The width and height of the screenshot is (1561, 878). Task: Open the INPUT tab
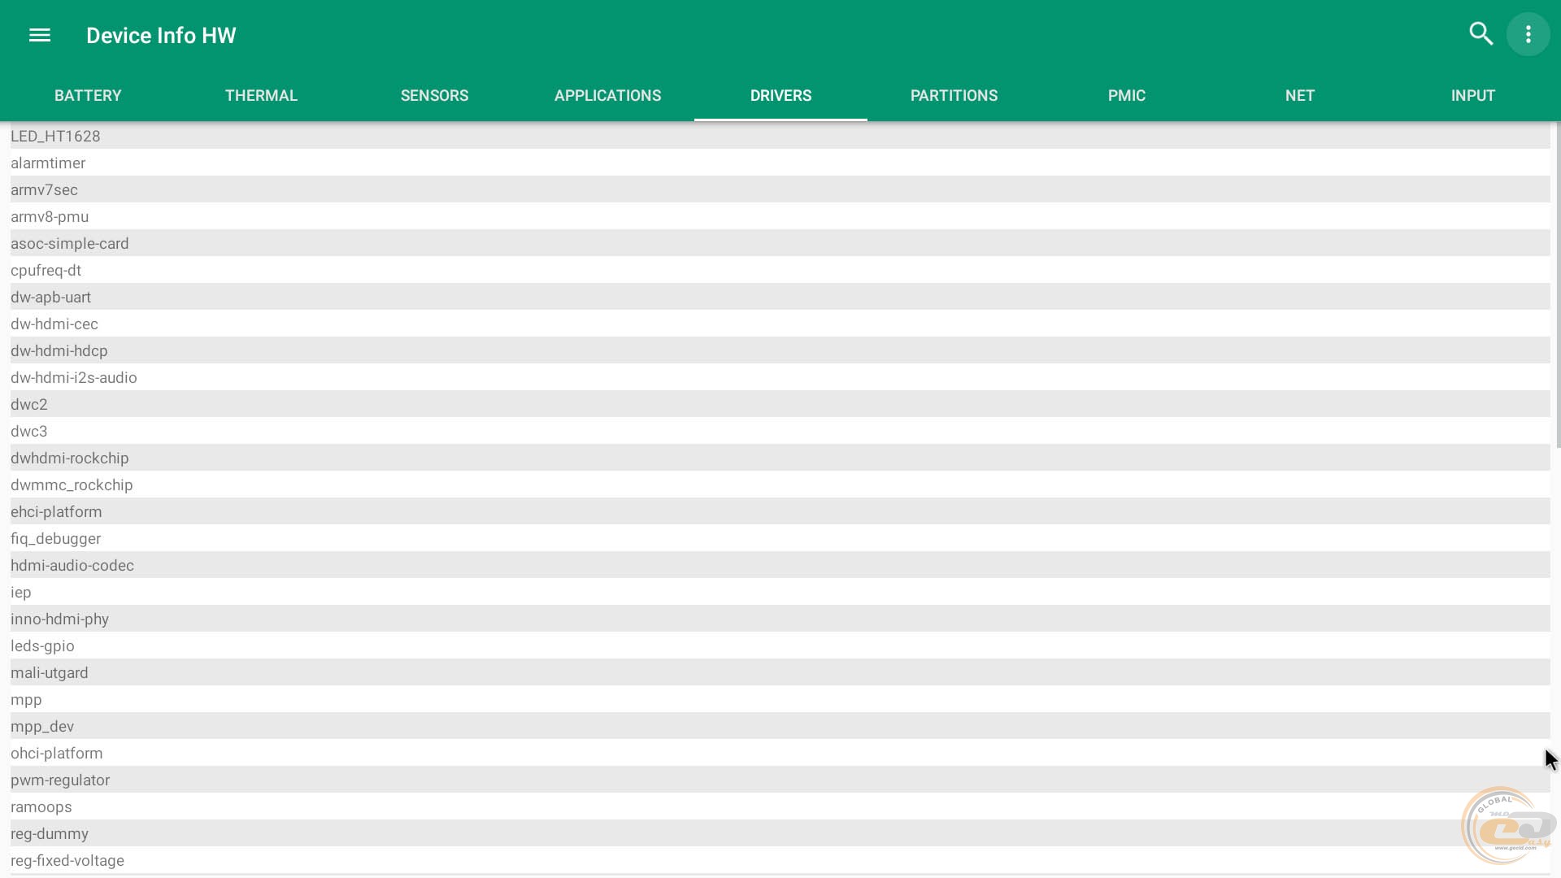tap(1472, 95)
